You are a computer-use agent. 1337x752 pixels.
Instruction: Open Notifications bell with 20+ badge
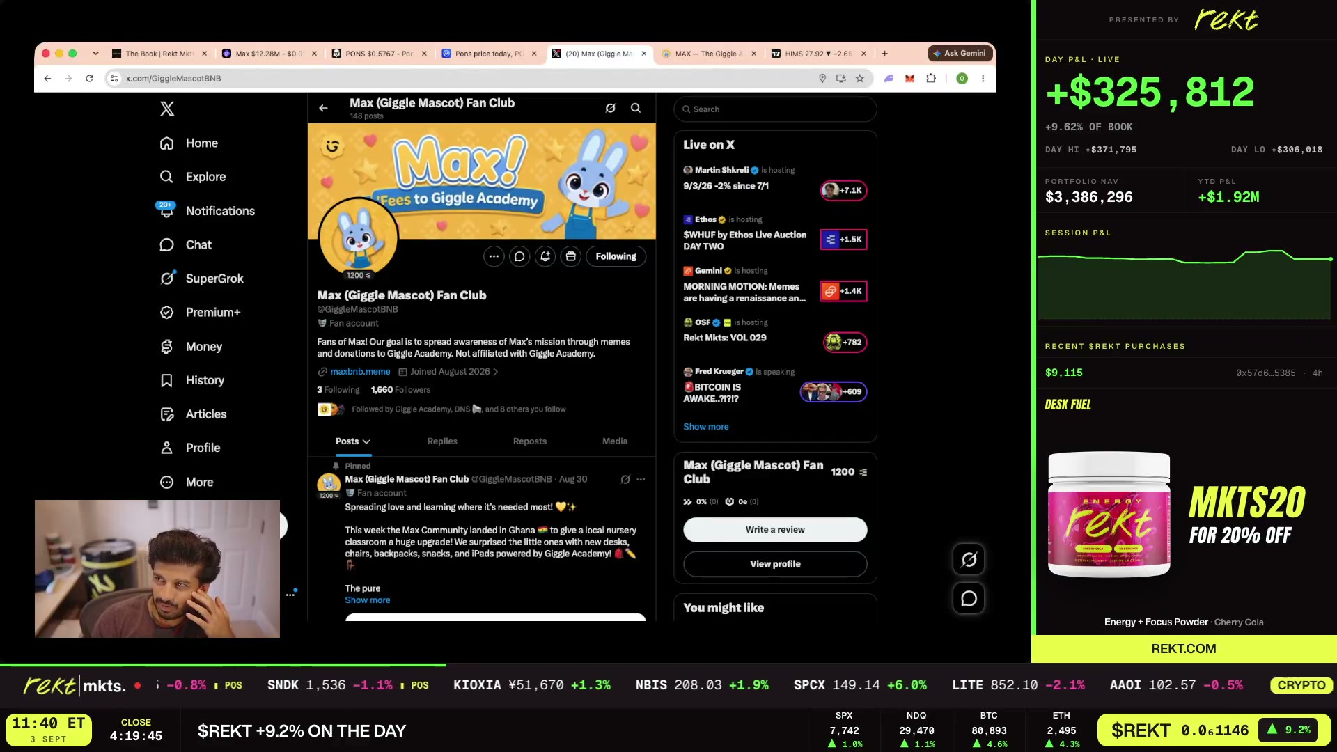[207, 211]
